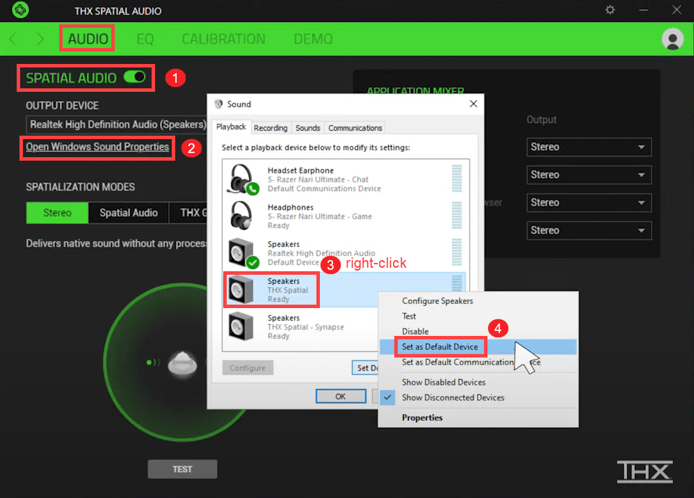The image size is (694, 498).
Task: Open Properties from context menu
Action: pos(478,417)
